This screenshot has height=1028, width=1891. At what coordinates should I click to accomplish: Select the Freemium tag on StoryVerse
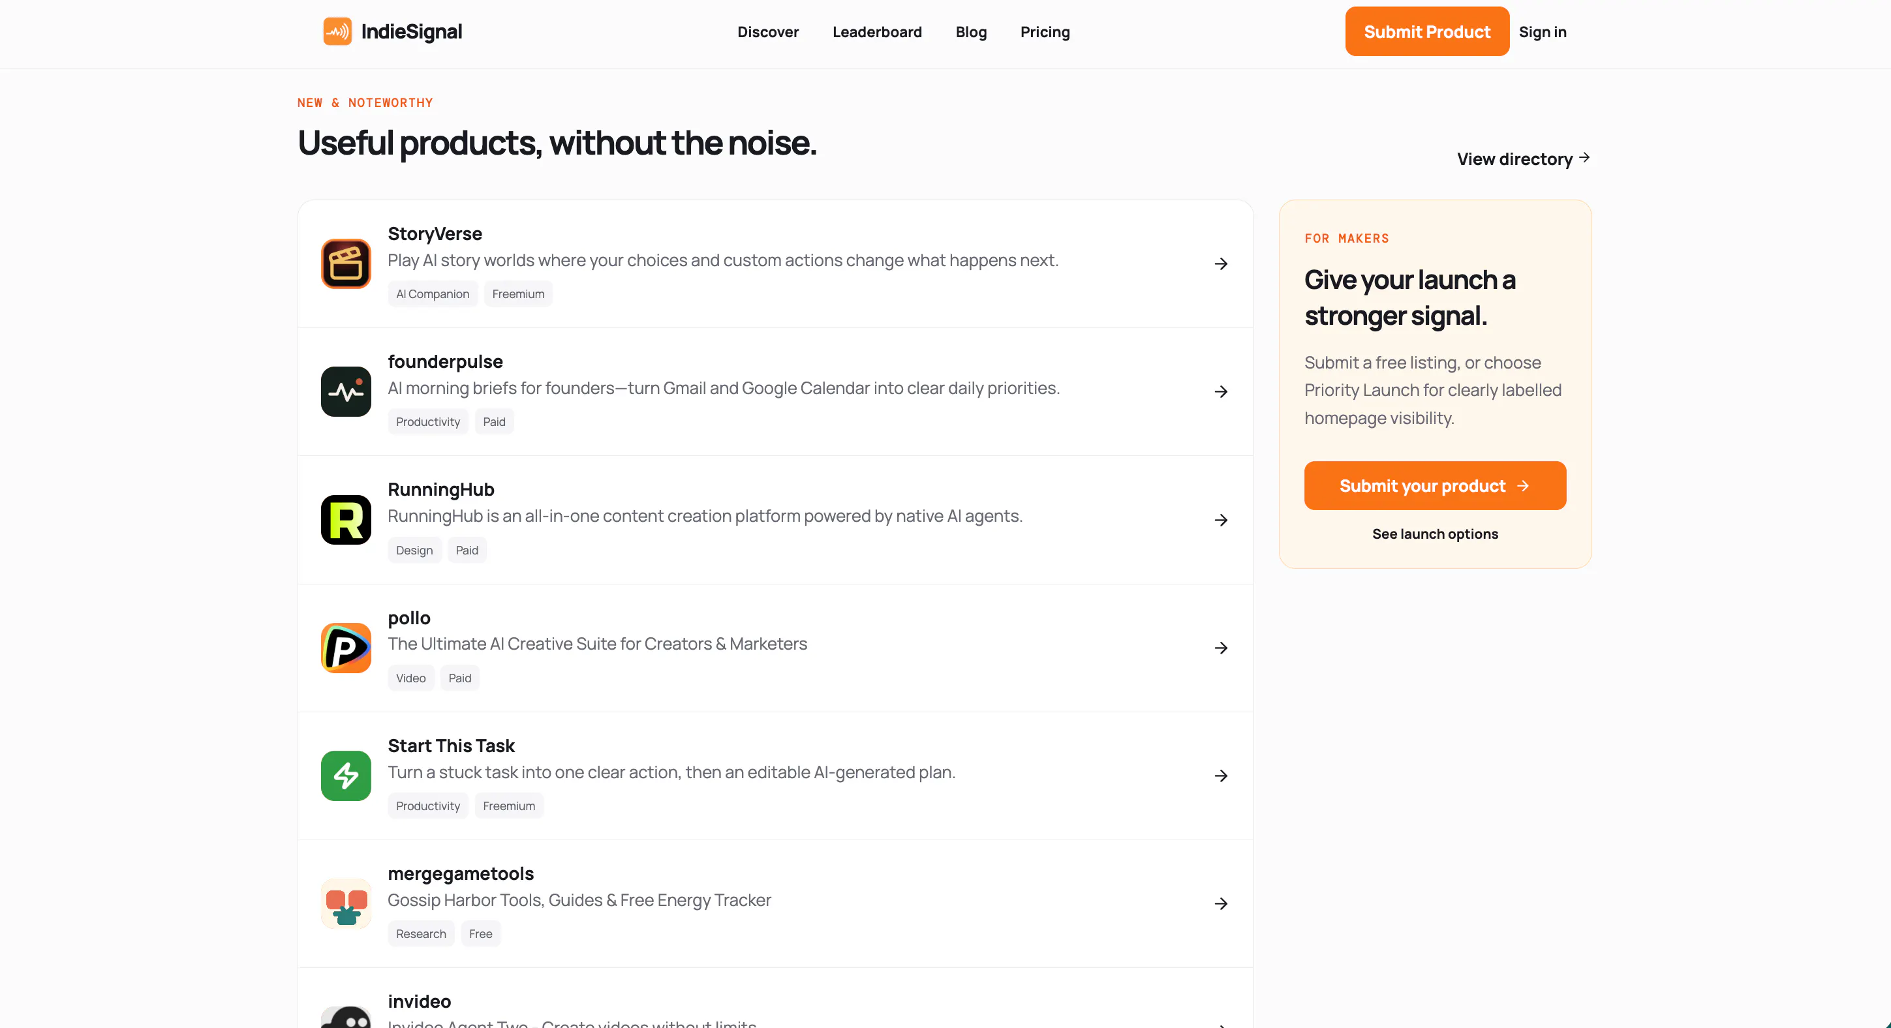click(x=518, y=294)
